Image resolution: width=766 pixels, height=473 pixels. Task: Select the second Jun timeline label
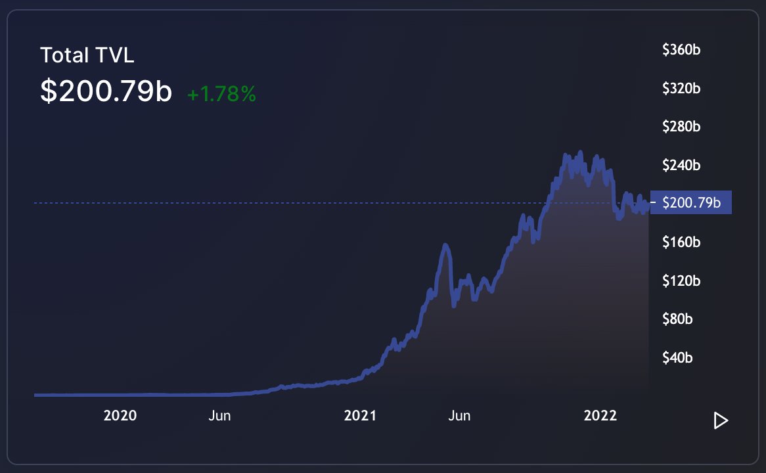(459, 415)
